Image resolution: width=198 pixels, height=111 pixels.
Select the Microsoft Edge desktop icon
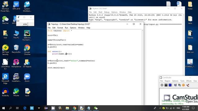(5, 79)
